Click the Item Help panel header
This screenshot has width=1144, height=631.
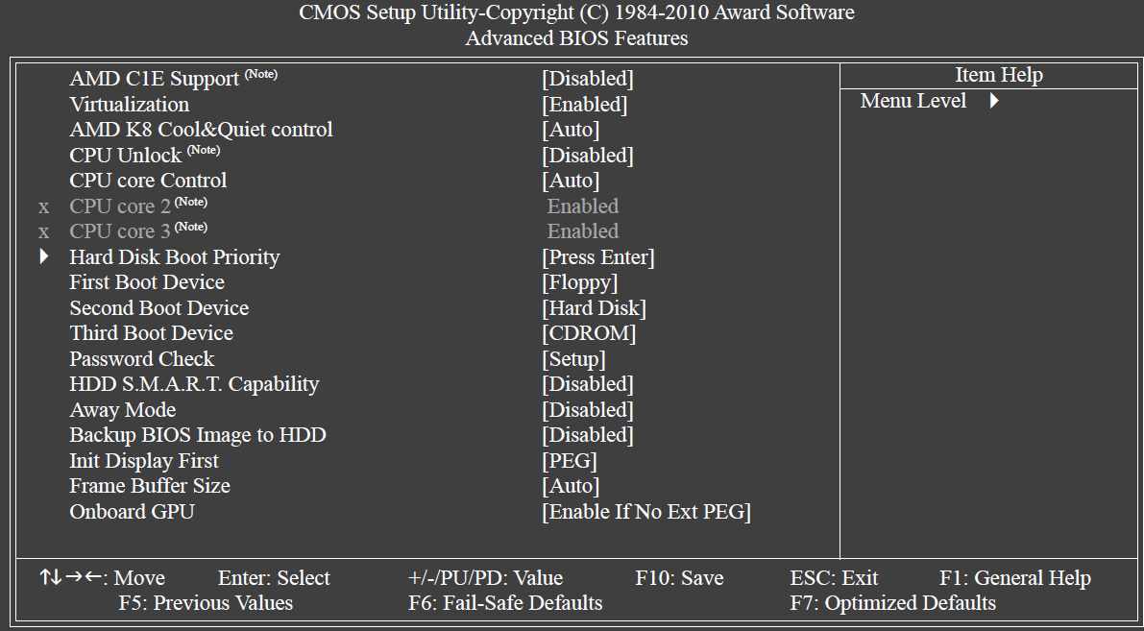click(999, 75)
